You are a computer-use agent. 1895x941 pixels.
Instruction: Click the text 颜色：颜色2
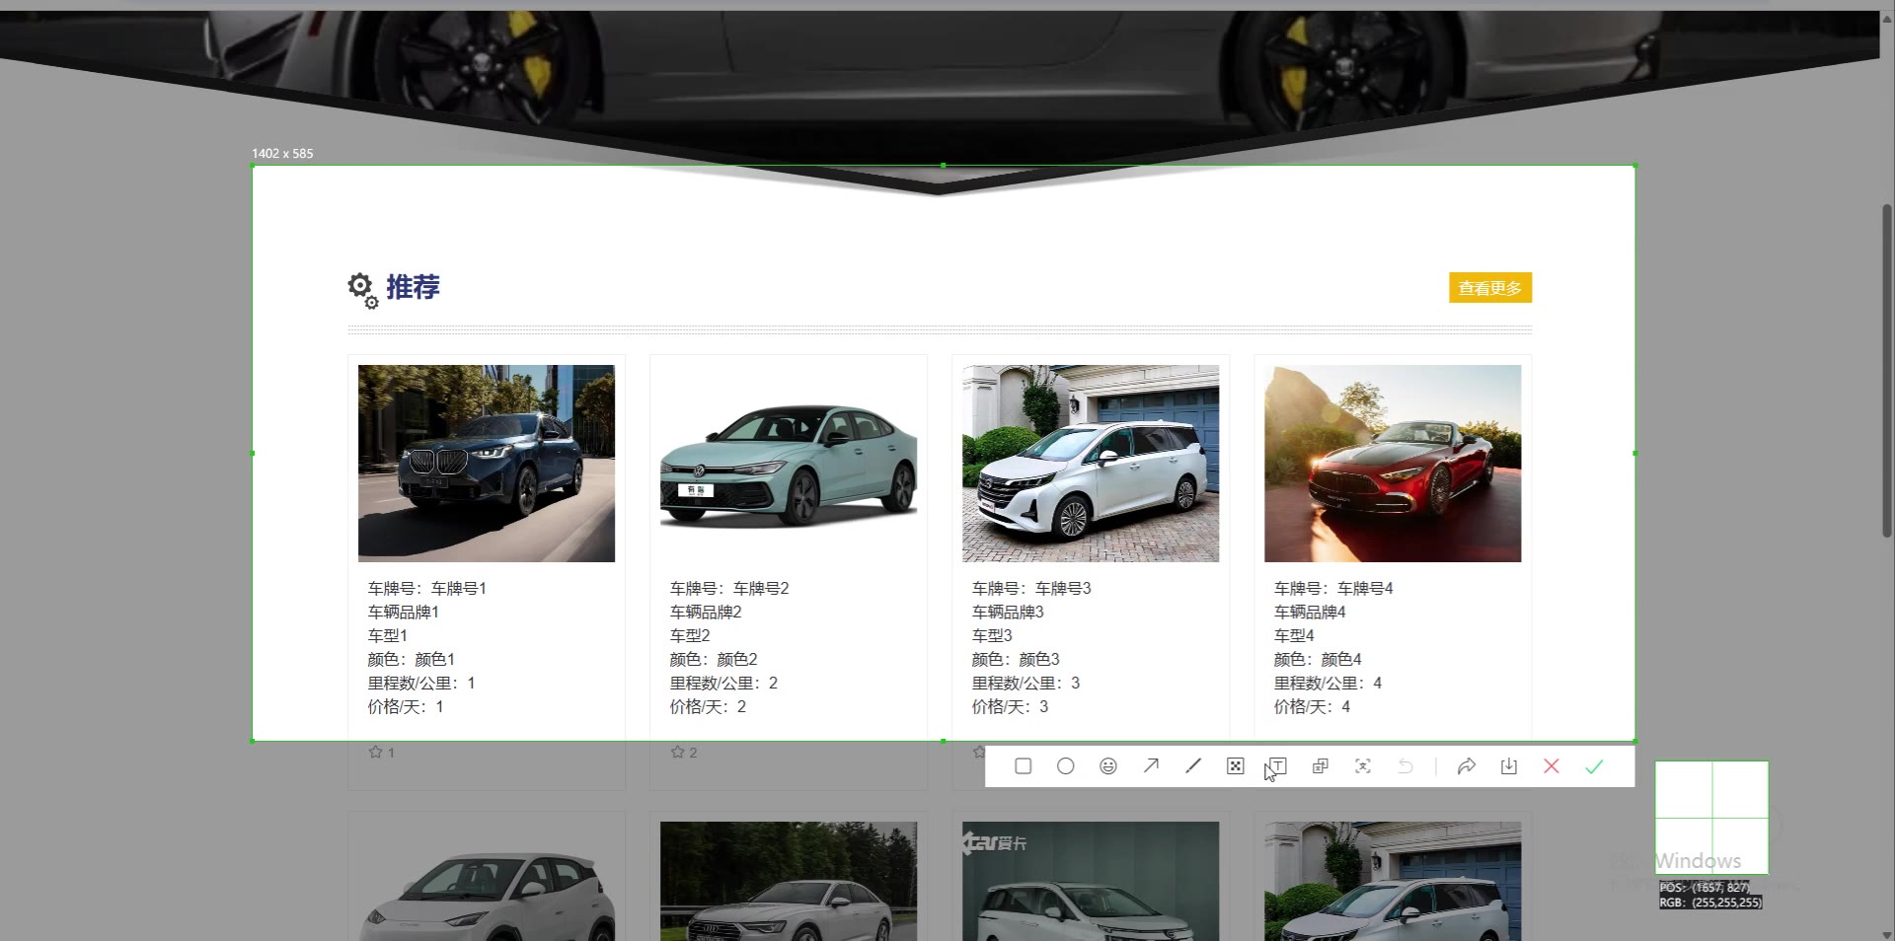714,659
